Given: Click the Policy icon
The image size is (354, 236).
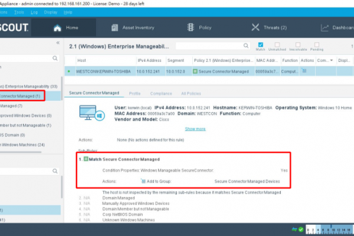Looking at the screenshot, I should [x=191, y=27].
